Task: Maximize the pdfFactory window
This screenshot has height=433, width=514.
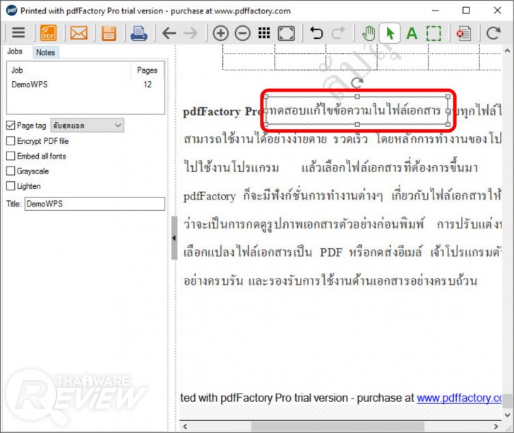Action: click(466, 11)
